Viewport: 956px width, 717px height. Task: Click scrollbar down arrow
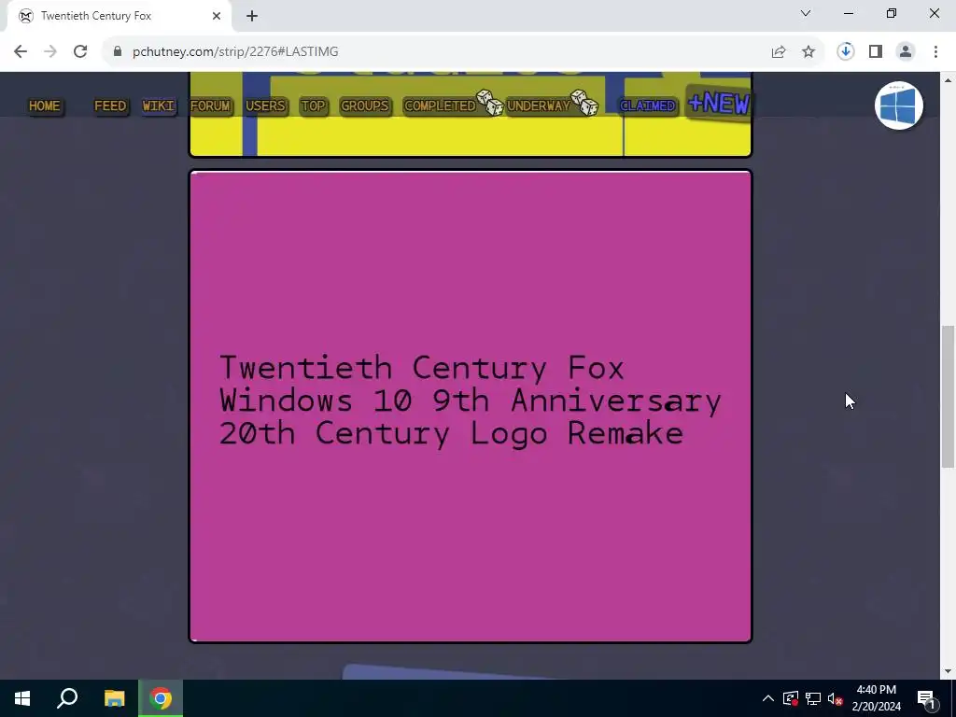[x=949, y=671]
